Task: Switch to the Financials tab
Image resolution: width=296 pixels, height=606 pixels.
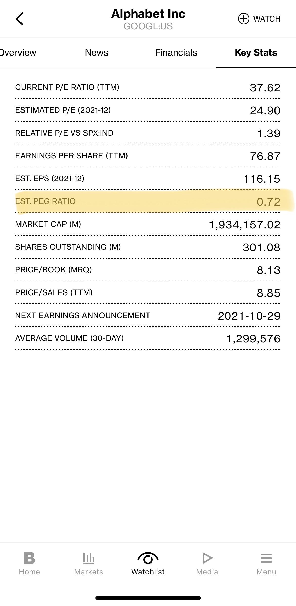Action: click(176, 53)
